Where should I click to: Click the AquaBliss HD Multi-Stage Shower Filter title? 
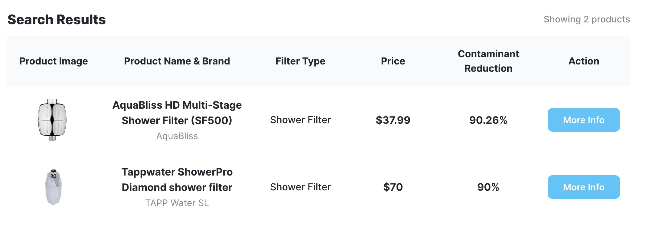coord(177,113)
